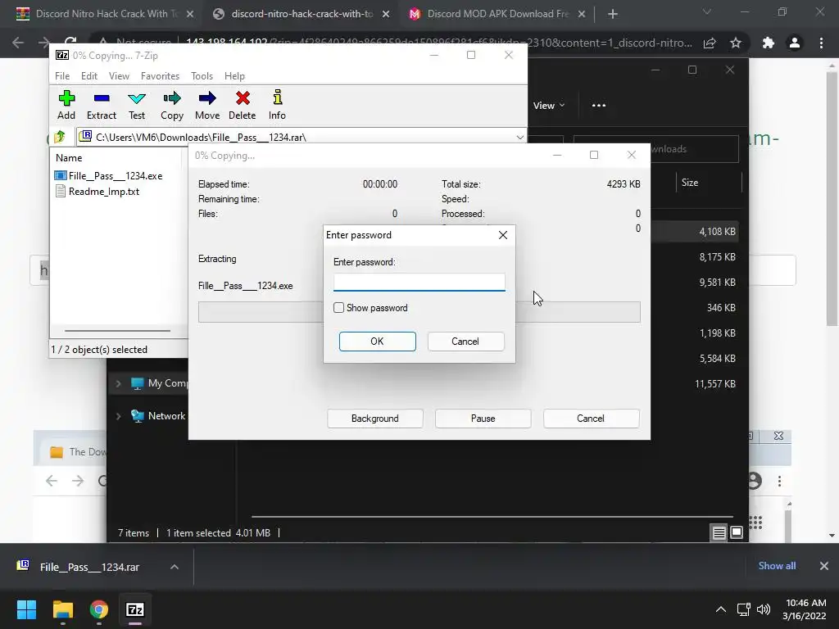
Task: Cancel the copying operation
Action: [591, 419]
